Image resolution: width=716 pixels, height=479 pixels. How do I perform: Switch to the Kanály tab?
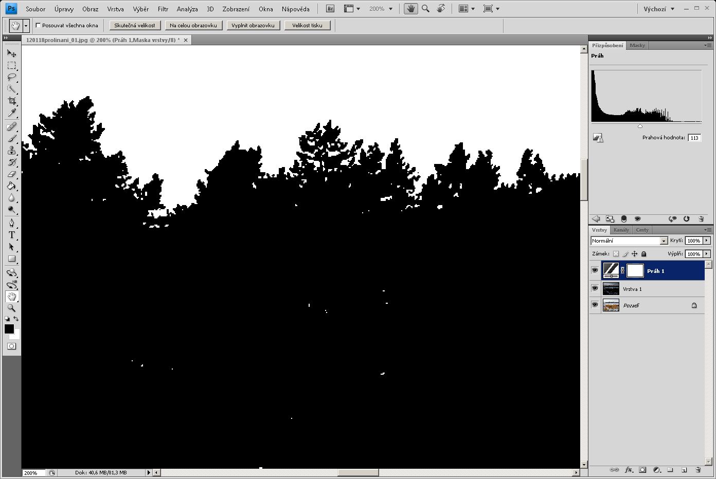[x=621, y=230]
